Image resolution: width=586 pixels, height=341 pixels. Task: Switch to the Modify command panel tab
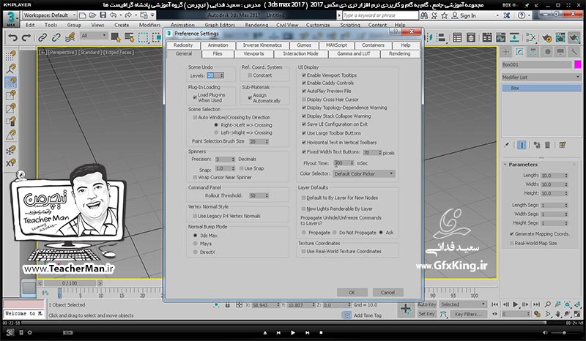[x=519, y=52]
